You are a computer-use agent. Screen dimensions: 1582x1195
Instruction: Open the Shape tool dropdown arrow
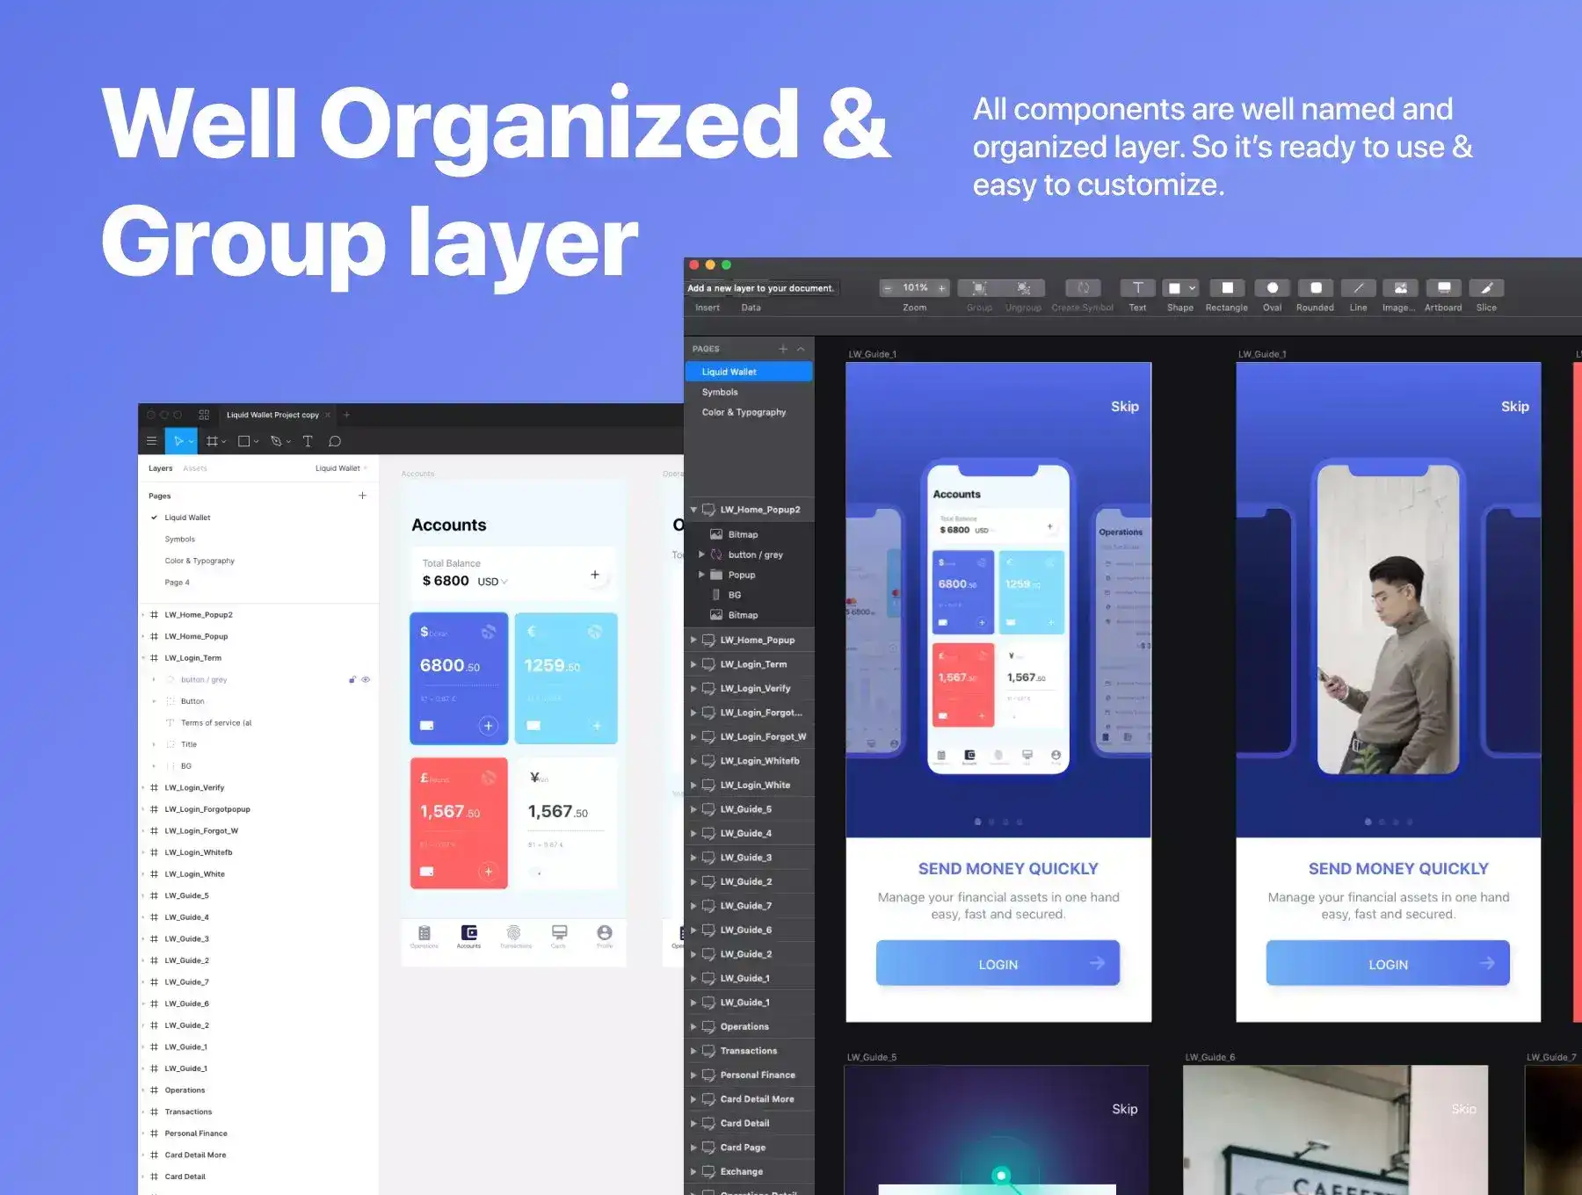[x=1193, y=288]
